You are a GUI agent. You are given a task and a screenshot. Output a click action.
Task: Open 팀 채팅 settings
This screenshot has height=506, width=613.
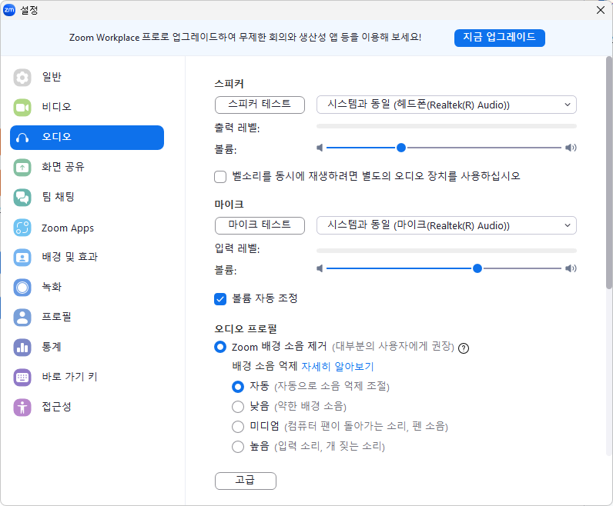87,197
